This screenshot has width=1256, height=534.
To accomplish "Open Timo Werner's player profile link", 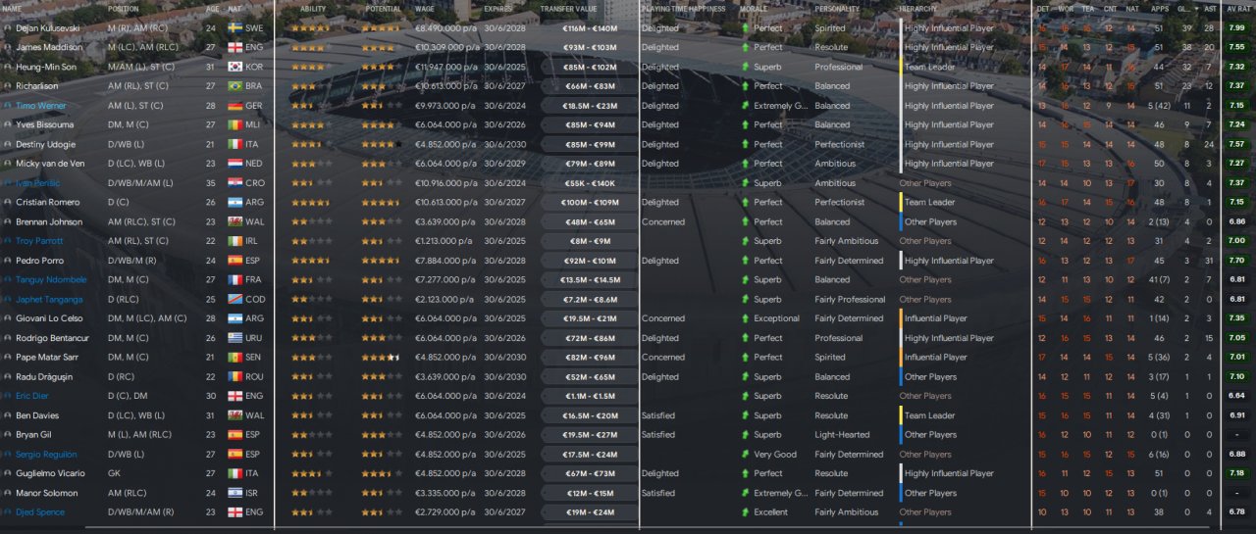I will coord(39,106).
